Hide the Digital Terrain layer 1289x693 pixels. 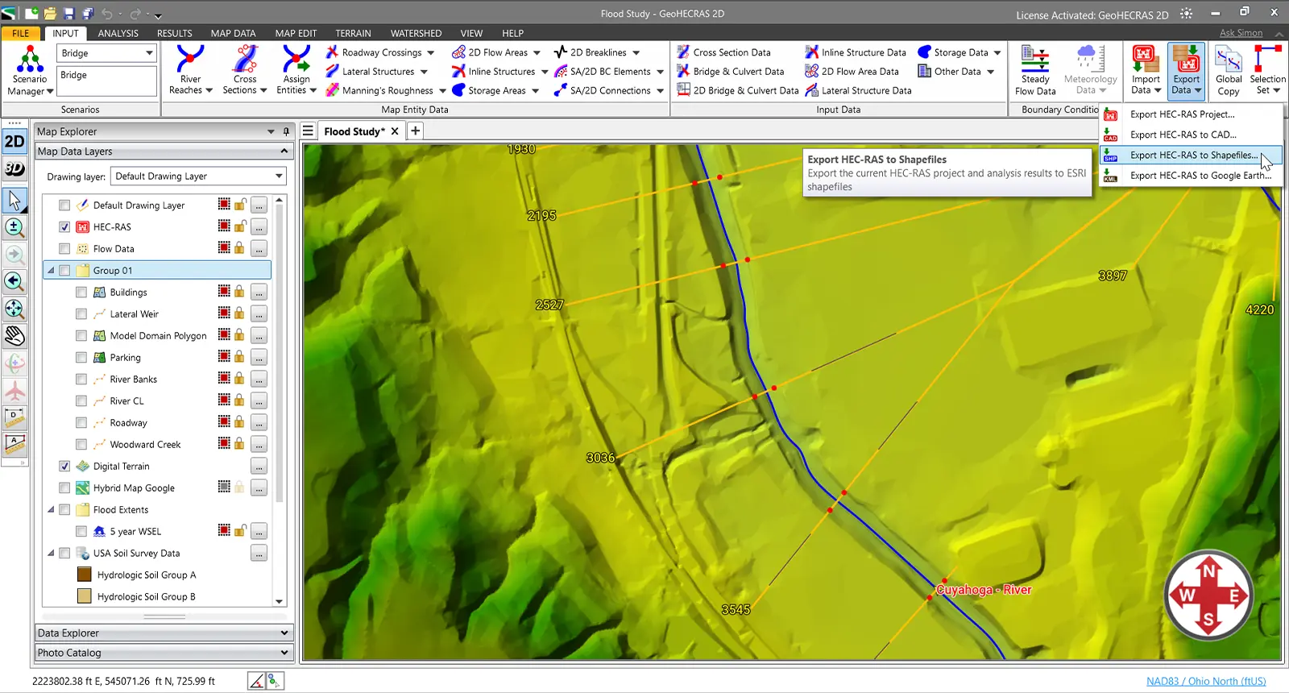(x=64, y=467)
